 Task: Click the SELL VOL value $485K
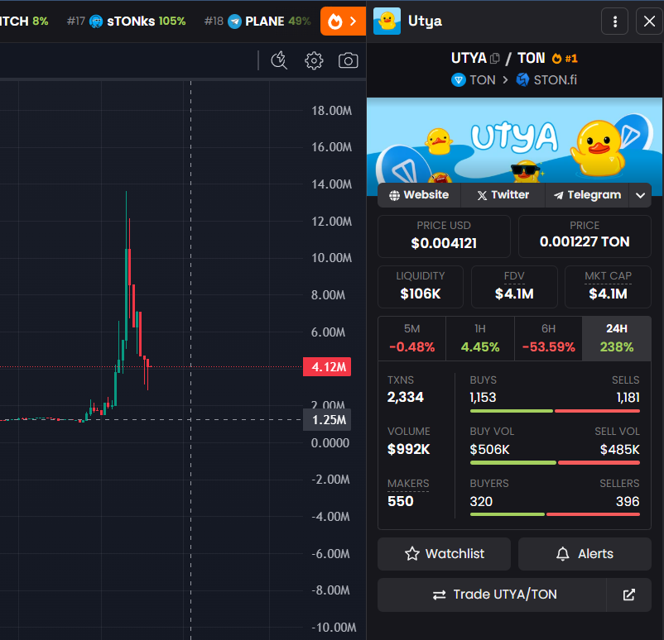point(619,449)
